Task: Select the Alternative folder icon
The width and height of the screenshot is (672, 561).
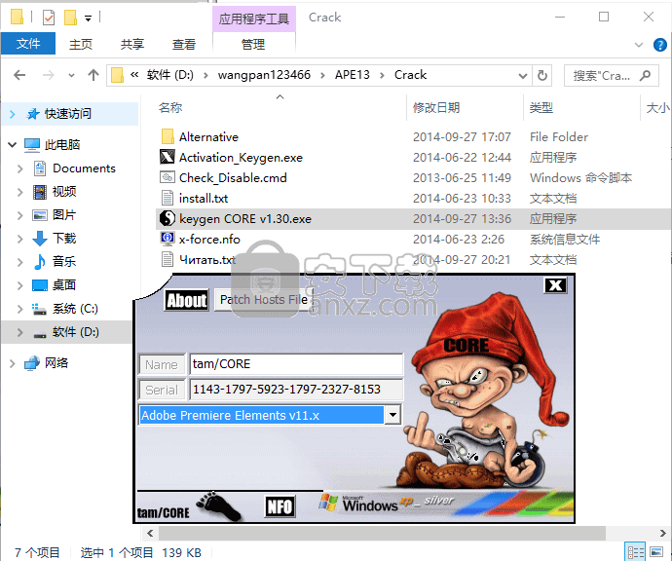Action: 167,137
